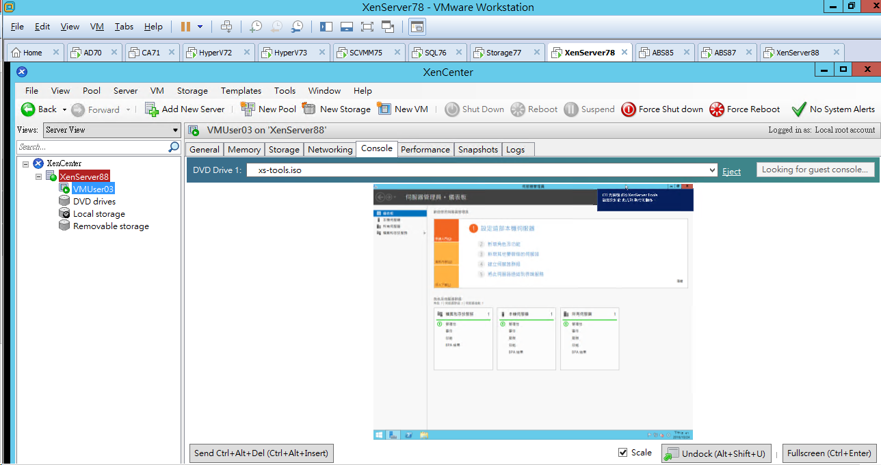The height and width of the screenshot is (465, 881).
Task: Toggle the Scale checkbox
Action: point(622,452)
